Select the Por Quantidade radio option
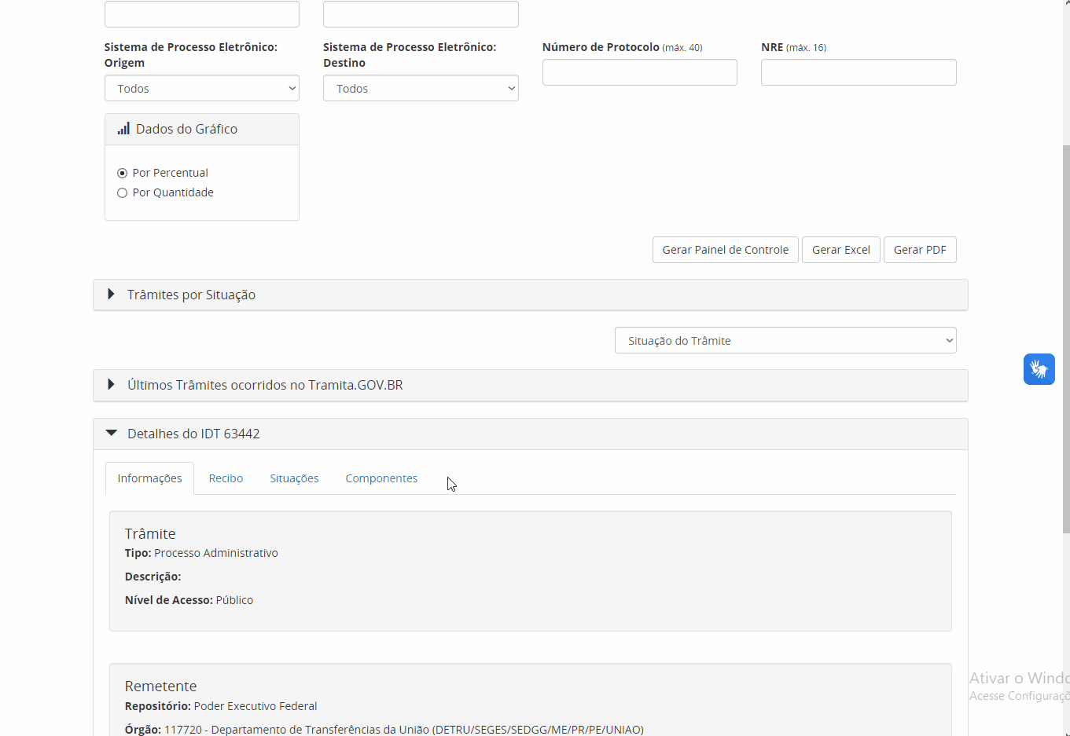The height and width of the screenshot is (736, 1070). click(x=122, y=192)
